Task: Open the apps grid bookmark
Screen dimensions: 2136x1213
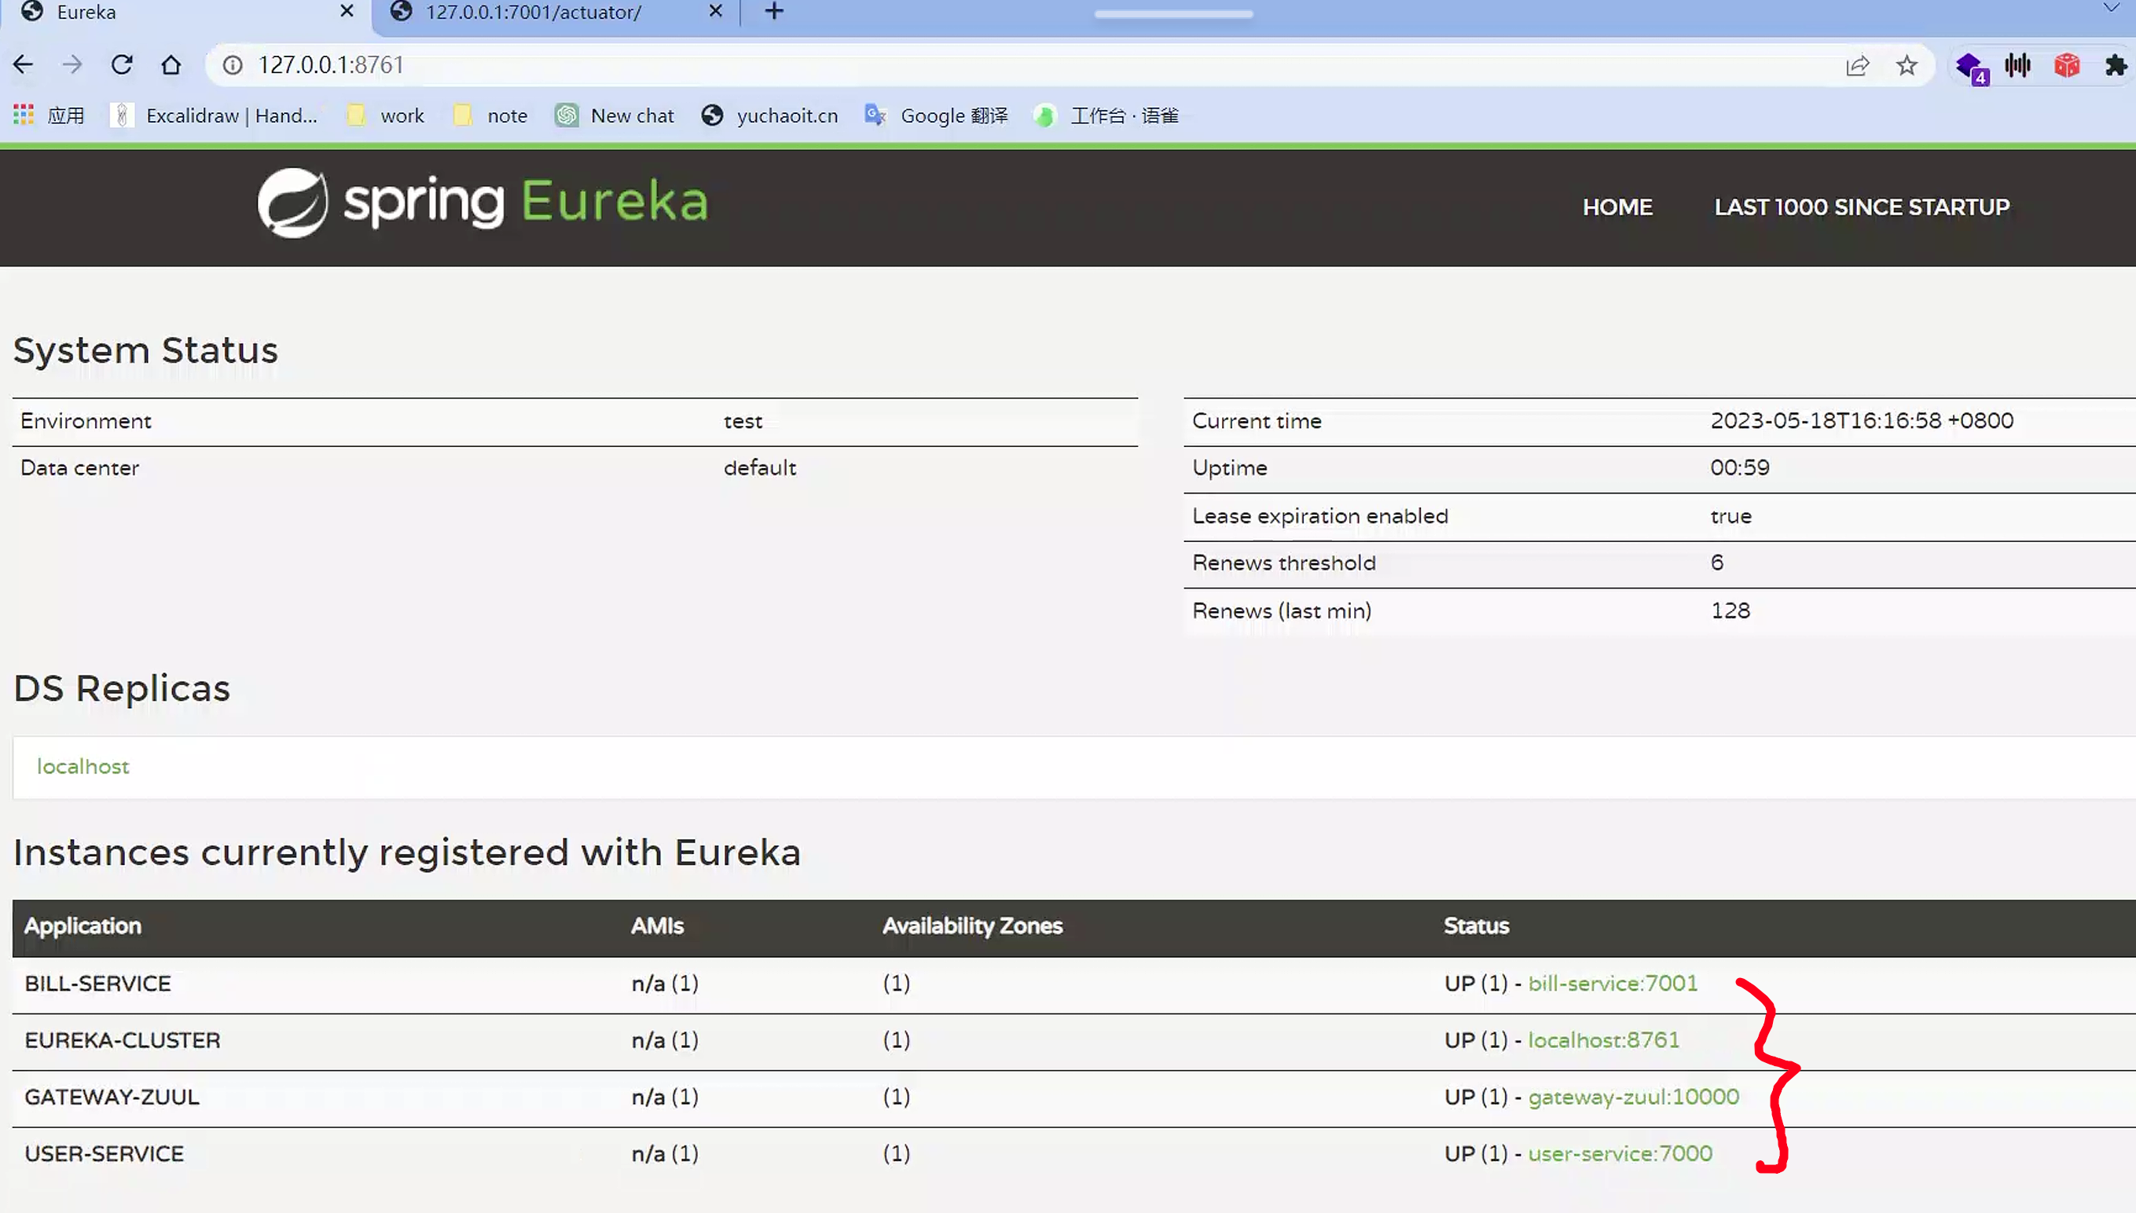Action: coord(24,115)
